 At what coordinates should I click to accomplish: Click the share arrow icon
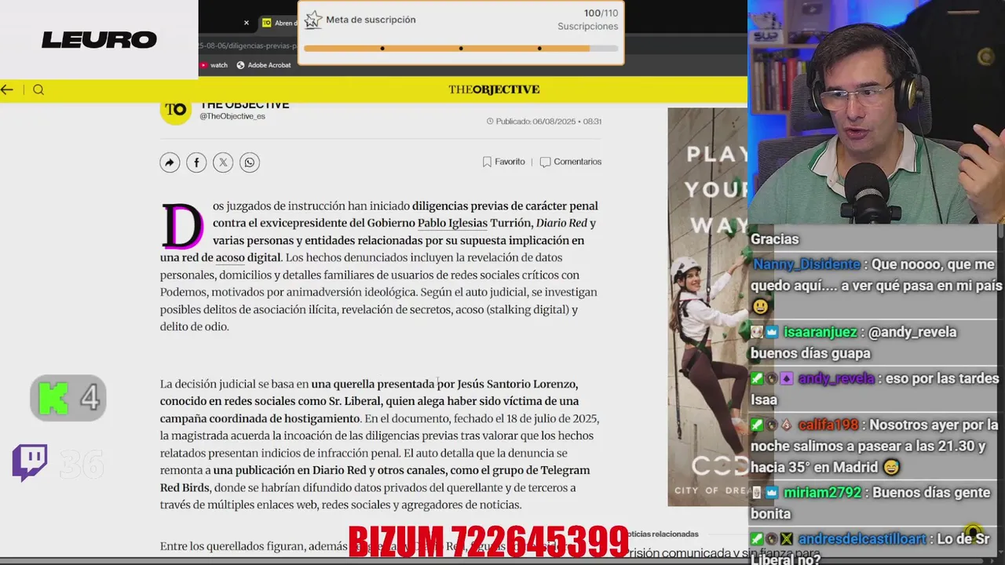click(x=170, y=162)
